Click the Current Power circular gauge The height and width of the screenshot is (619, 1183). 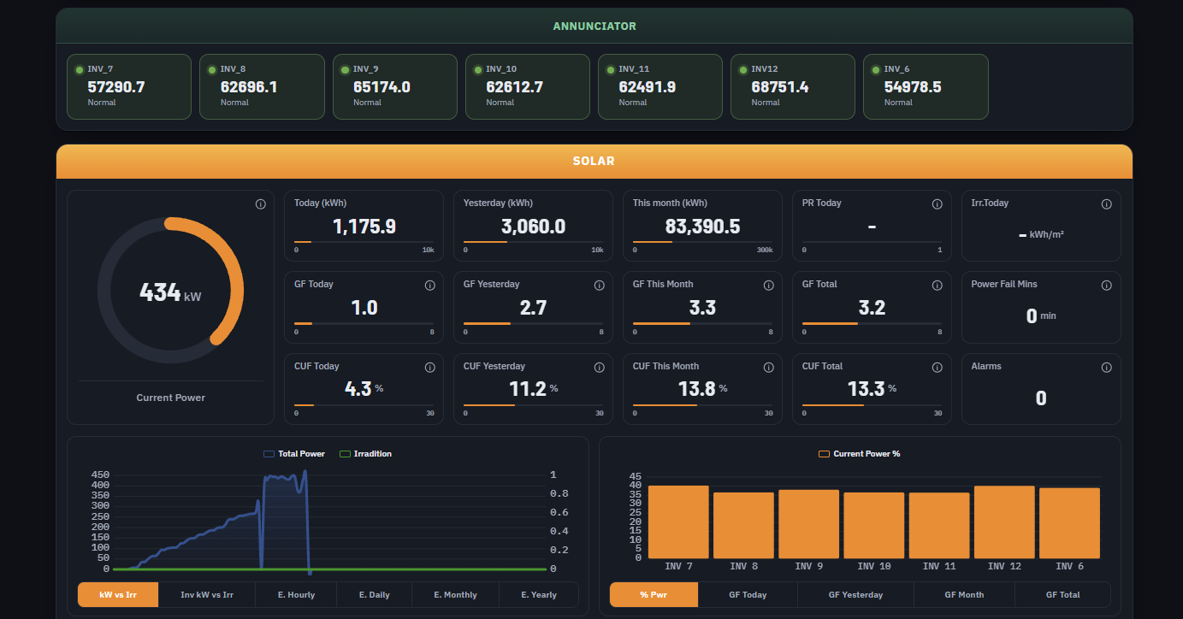171,291
